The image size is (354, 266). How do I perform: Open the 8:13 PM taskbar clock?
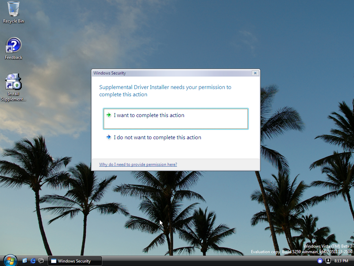click(341, 261)
